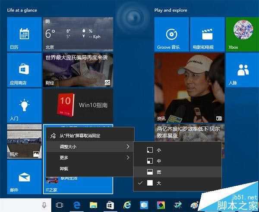Click the Cortana microphone icon

[x=44, y=205]
